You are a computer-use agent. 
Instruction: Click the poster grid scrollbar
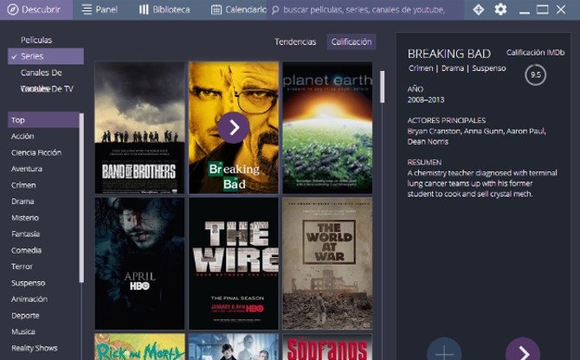tap(382, 87)
